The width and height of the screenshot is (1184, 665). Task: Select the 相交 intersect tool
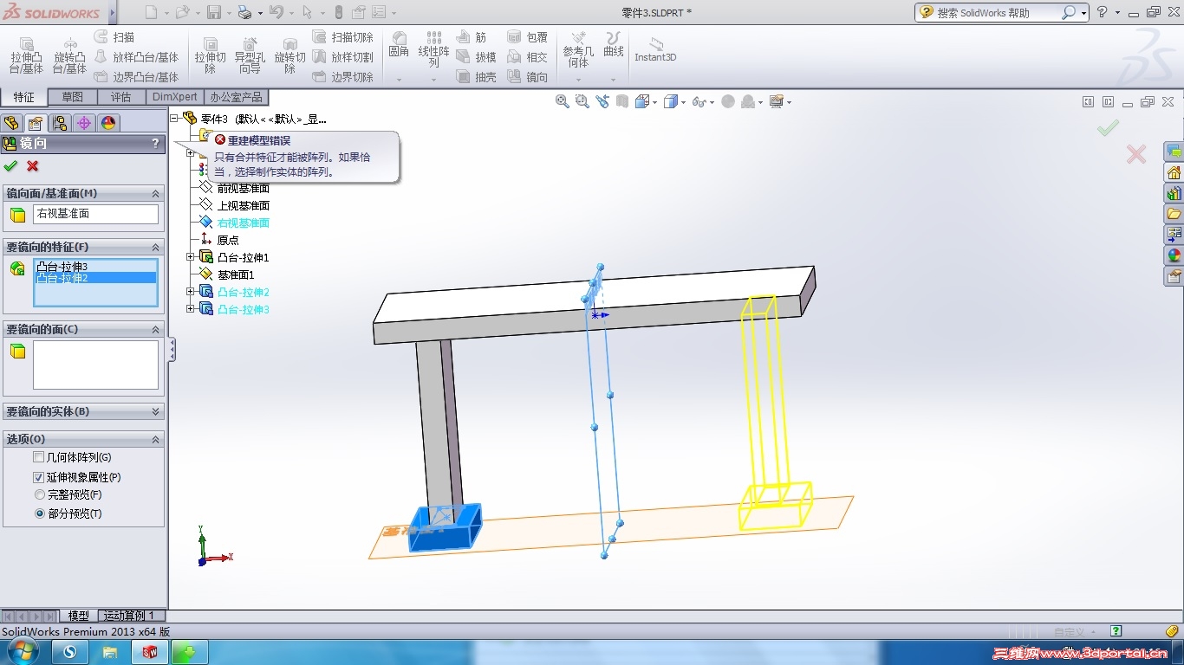point(527,57)
